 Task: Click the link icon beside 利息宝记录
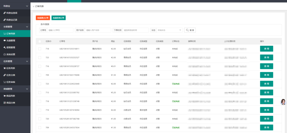click(4, 20)
